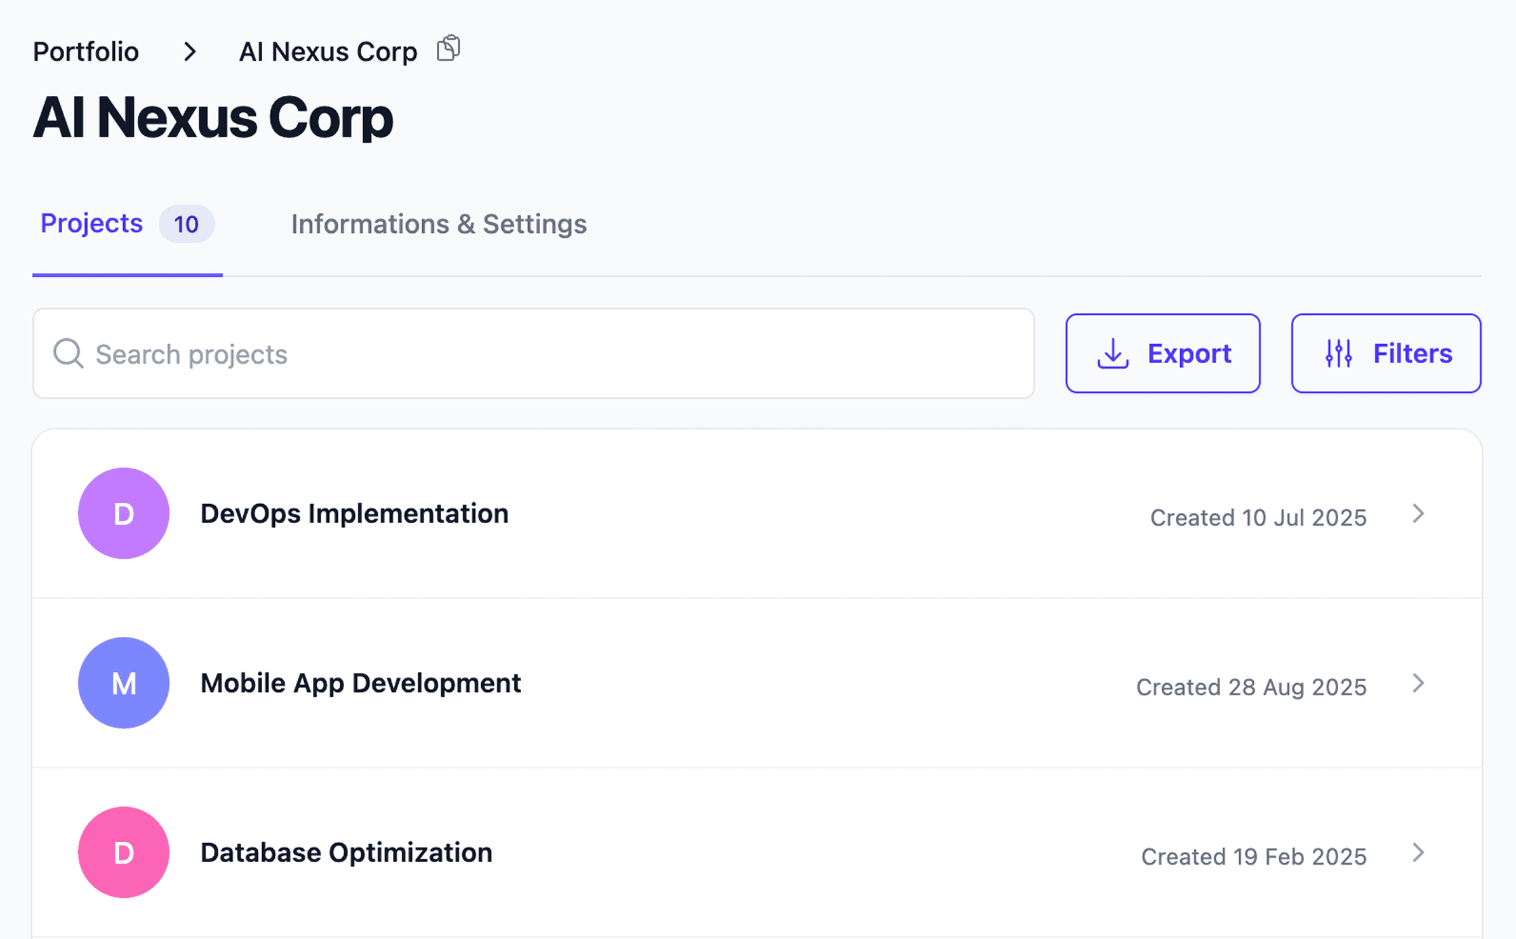This screenshot has height=939, width=1516.
Task: Expand the DevOps Implementation row chevron
Action: click(x=1418, y=514)
